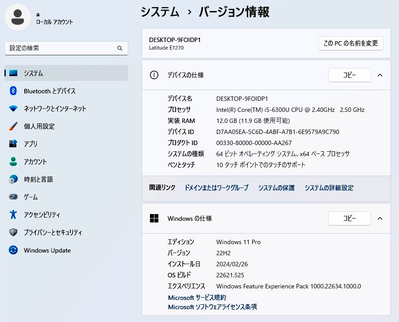Click Windows Feature Experience Pack 1000.22634.1000.0 value
This screenshot has width=399, height=322.
[288, 286]
